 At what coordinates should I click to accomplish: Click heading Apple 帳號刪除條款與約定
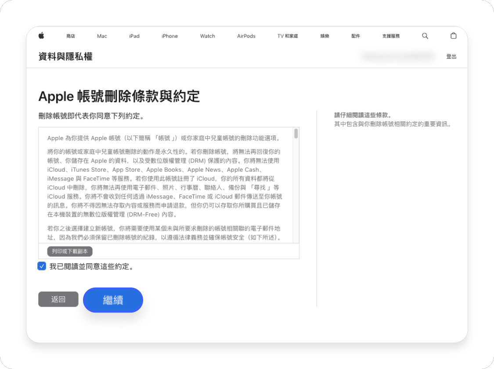pos(119,96)
